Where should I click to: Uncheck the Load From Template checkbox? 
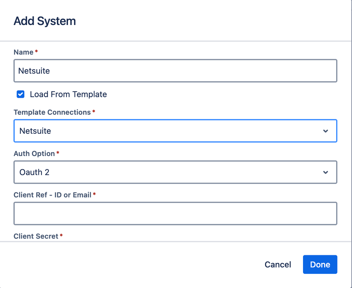click(x=21, y=94)
